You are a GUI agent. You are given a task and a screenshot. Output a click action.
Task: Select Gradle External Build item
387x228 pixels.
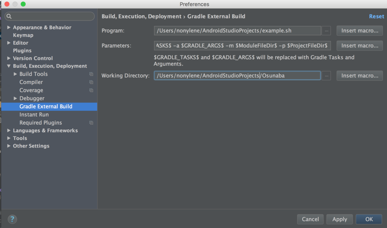[50, 106]
